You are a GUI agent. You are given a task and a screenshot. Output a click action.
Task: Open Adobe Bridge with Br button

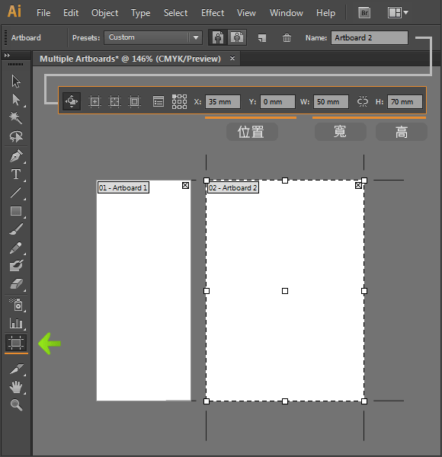click(364, 13)
